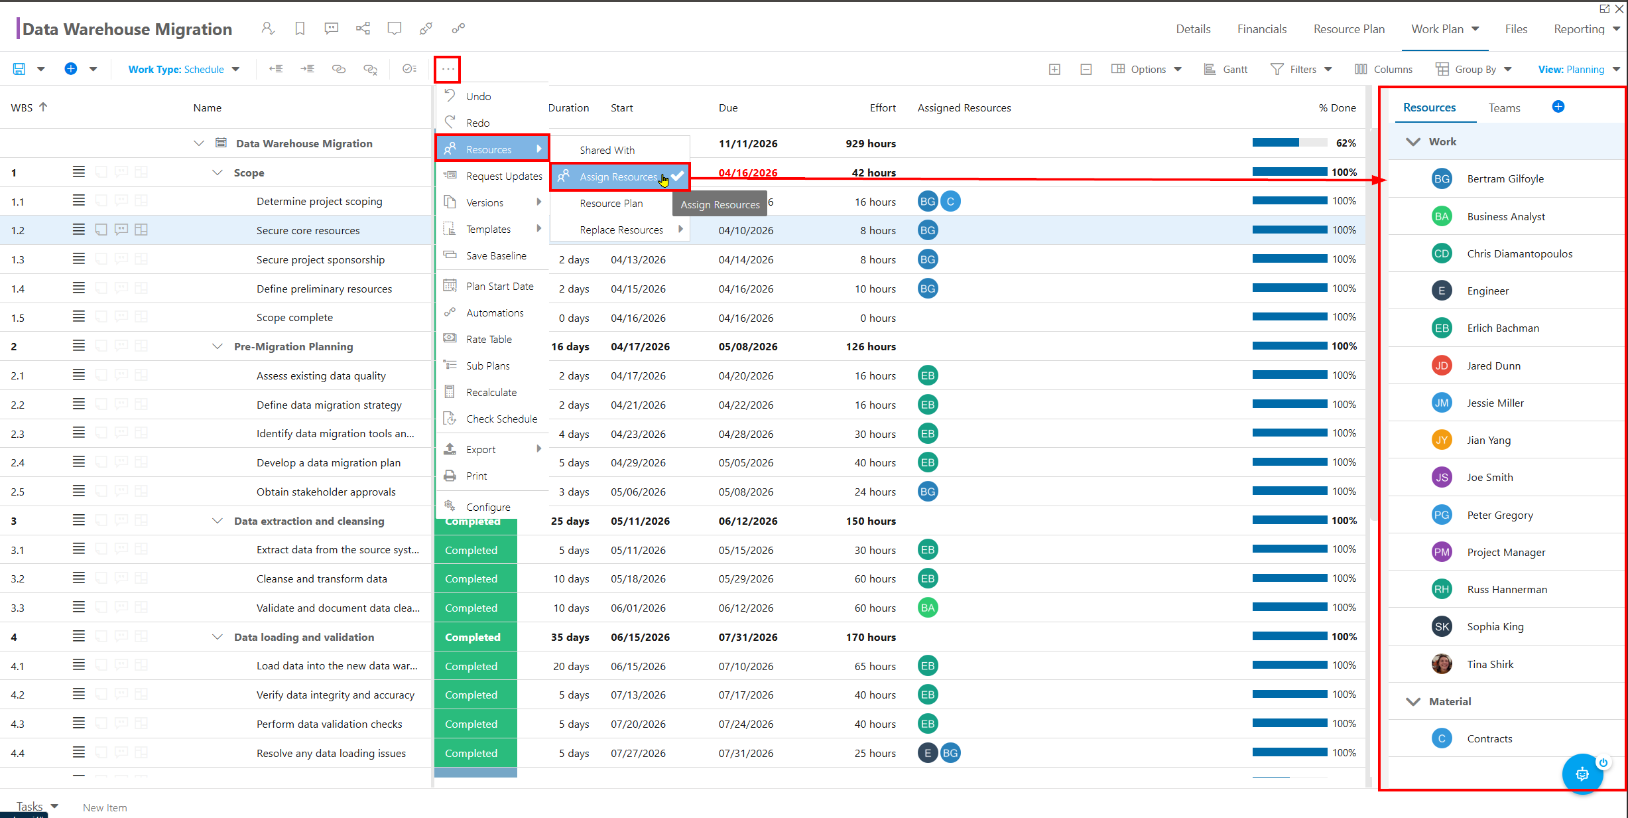Add a resource with blue plus icon
The height and width of the screenshot is (818, 1628).
tap(1558, 107)
